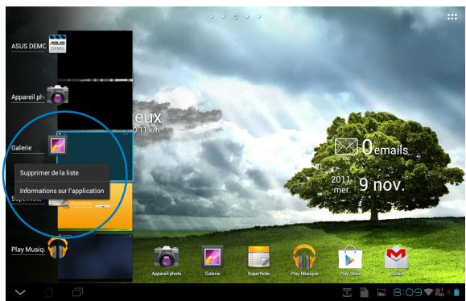Switch to the first home screen page dot
The height and width of the screenshot is (301, 466).
[212, 17]
